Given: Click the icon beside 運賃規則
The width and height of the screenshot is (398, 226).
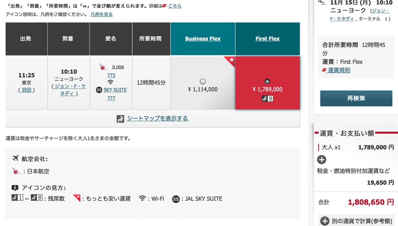Looking at the screenshot, I should coord(324,70).
